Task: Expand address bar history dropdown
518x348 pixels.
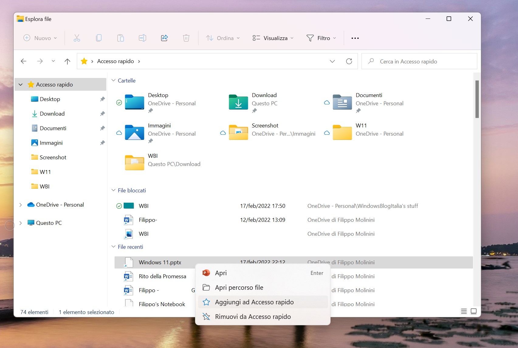Action: click(332, 61)
